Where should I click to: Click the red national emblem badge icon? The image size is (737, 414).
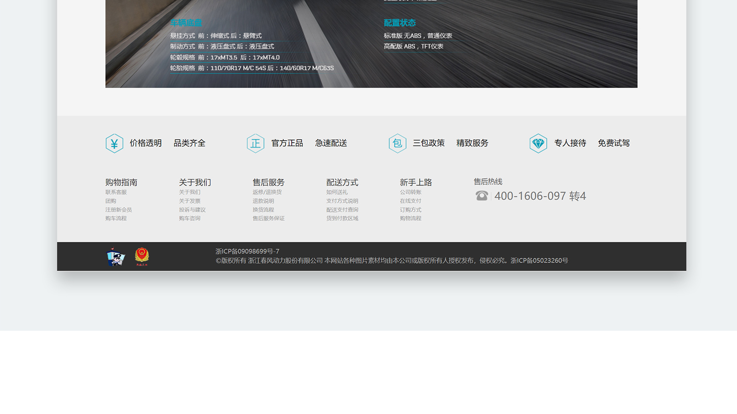[142, 257]
